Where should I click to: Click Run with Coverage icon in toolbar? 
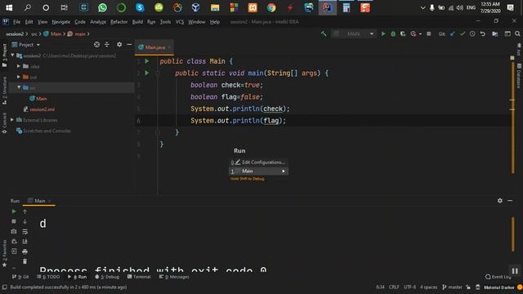point(403,34)
